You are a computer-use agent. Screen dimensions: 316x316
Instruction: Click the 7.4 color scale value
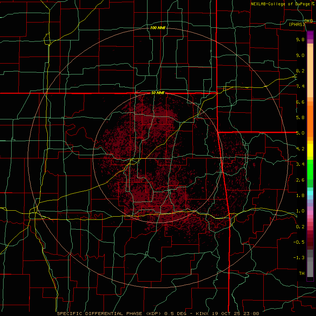click(x=300, y=86)
